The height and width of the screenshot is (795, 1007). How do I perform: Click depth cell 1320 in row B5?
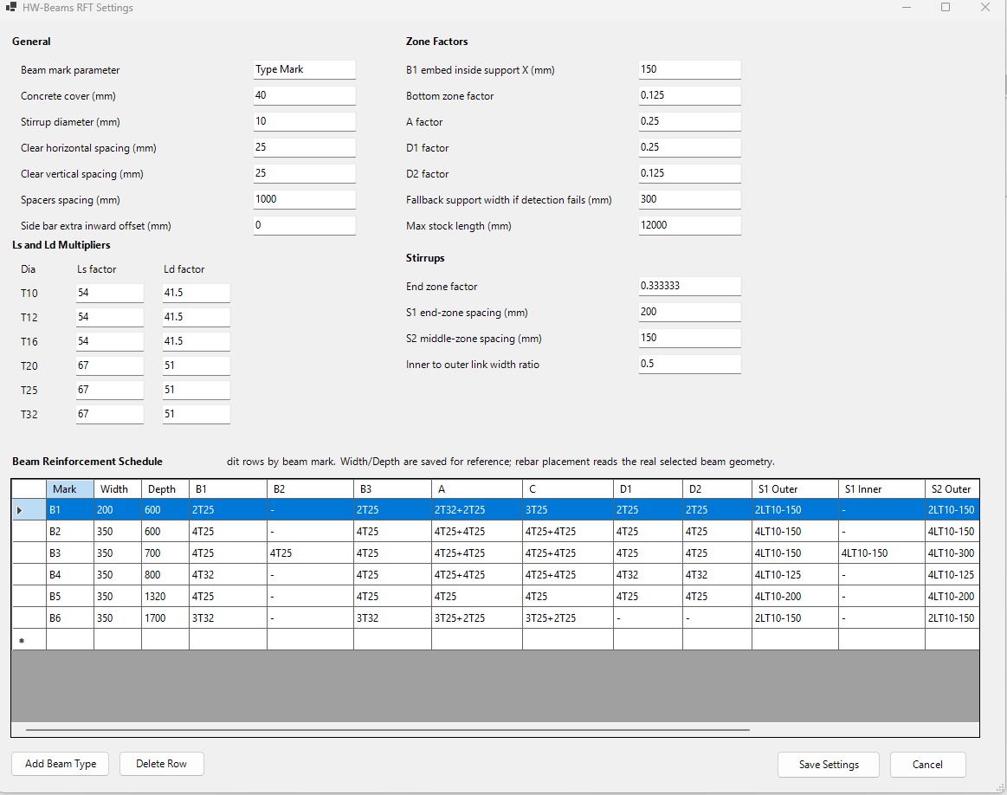165,597
